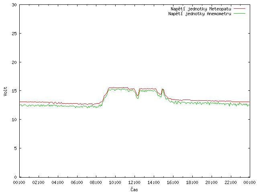The height and width of the screenshot is (192, 257).
Task: Click the 'Volt' y-axis title
Action: (5, 91)
